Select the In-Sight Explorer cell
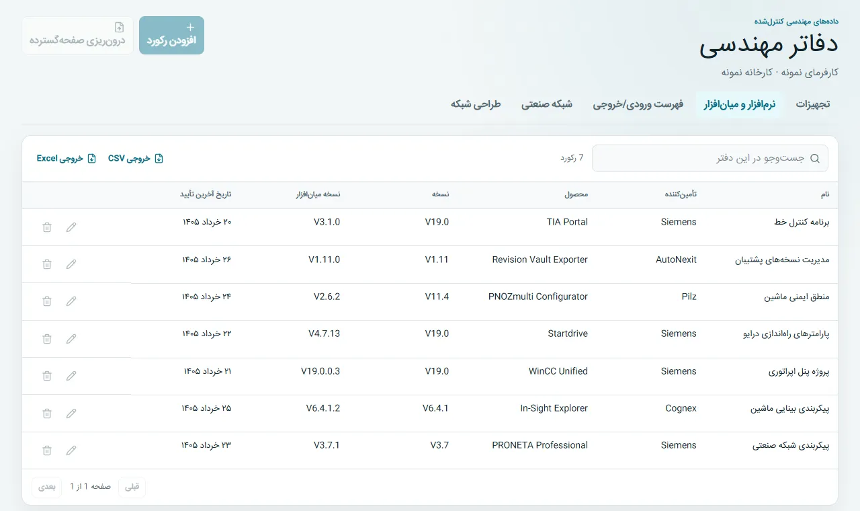The image size is (860, 511). point(554,408)
